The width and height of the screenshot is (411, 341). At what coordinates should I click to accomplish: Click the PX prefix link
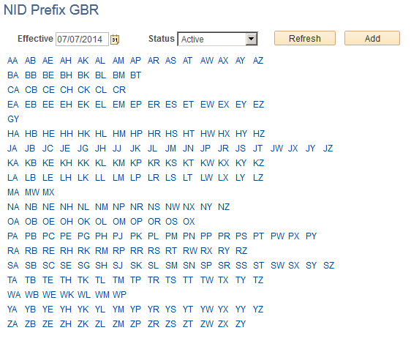pos(294,236)
